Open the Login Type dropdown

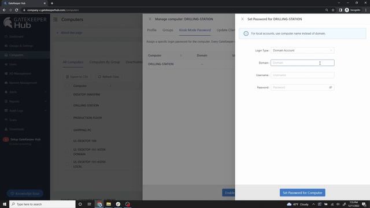pos(302,50)
